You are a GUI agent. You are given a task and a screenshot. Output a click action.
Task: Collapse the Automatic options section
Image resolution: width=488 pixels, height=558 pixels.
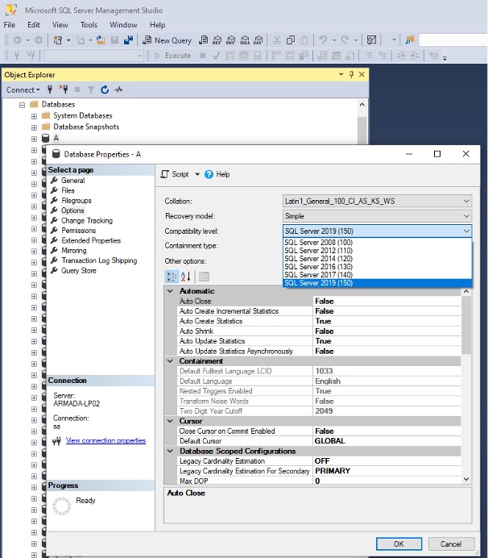coord(171,291)
